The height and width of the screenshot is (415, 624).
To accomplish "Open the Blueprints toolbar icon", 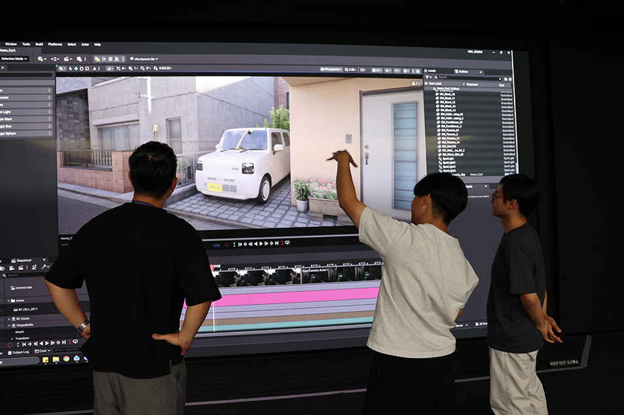I will click(x=55, y=59).
